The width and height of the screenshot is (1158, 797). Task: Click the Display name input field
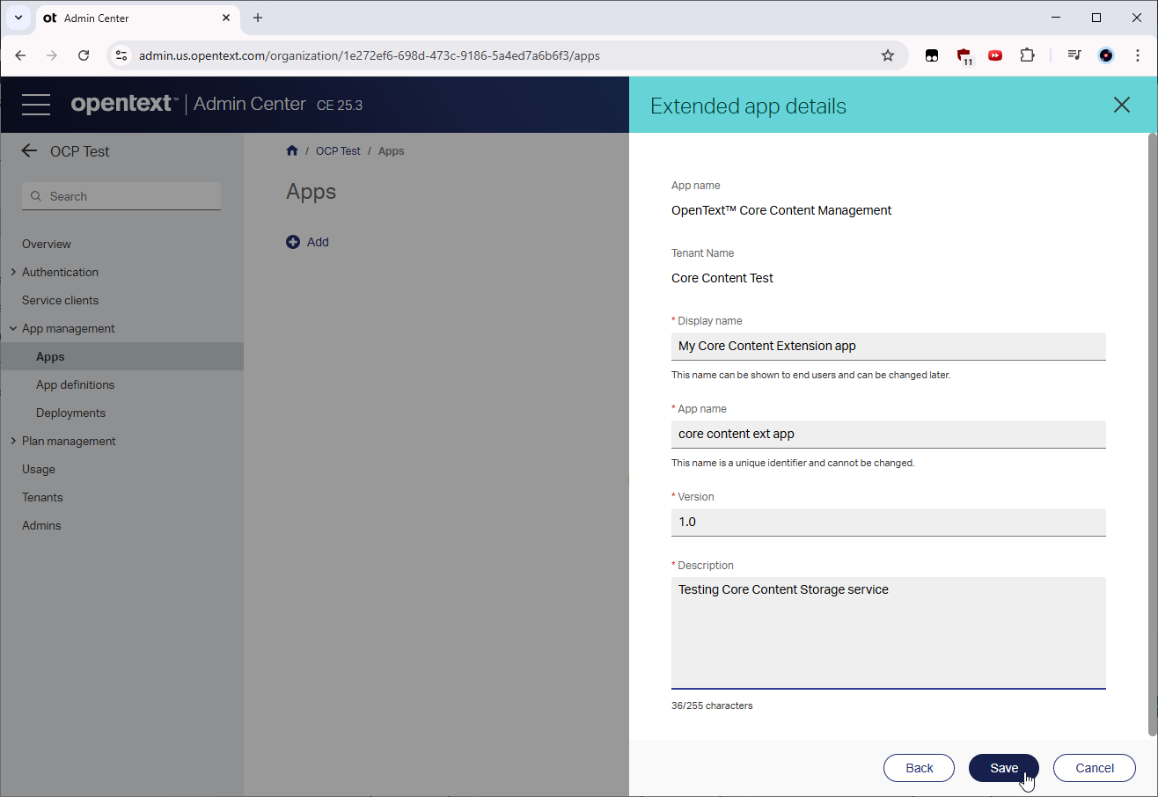pos(888,346)
